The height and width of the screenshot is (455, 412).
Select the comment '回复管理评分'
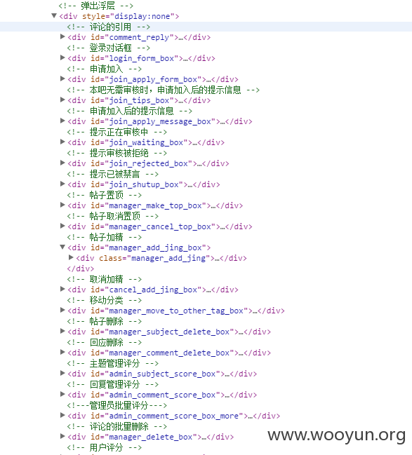[x=113, y=384]
